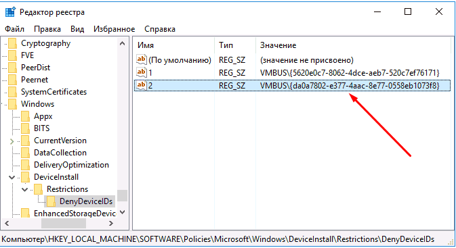Select the Peernet key label
The height and width of the screenshot is (248, 456).
[x=35, y=80]
